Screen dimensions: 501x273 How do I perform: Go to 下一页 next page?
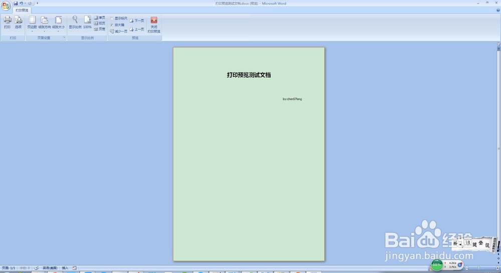[x=137, y=20]
